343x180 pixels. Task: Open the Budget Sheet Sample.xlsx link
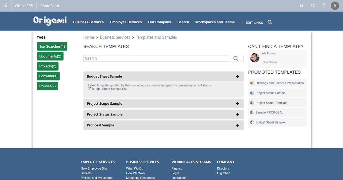click(109, 89)
